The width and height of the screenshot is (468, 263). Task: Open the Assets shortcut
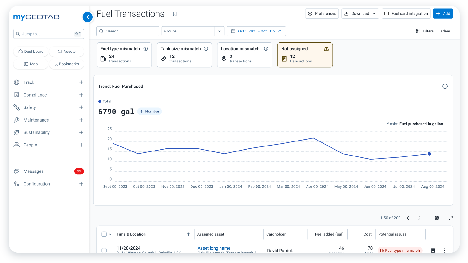click(67, 52)
